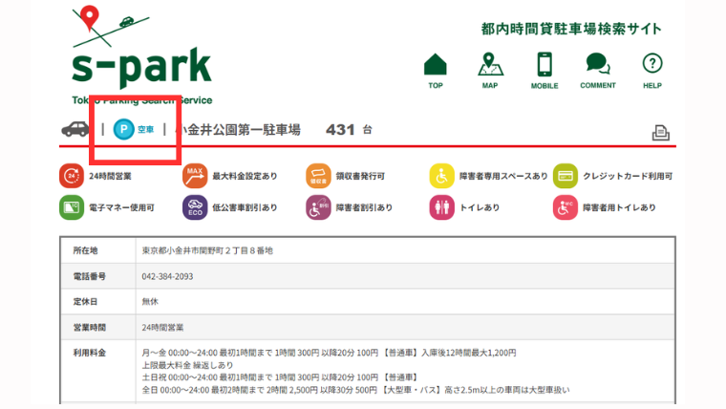Click the トイレあり restroom icon
This screenshot has width=726, height=409.
coord(441,206)
